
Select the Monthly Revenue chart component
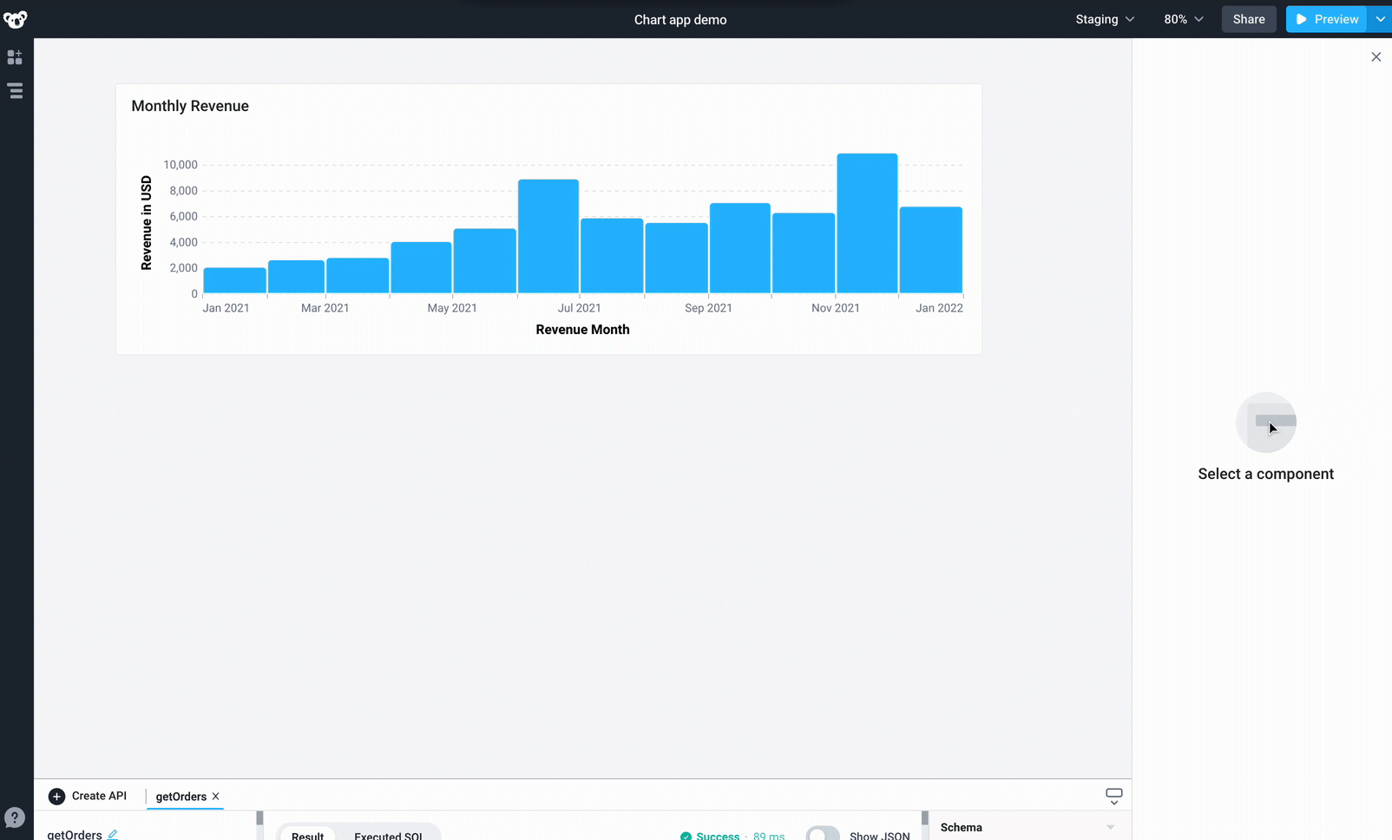click(548, 219)
